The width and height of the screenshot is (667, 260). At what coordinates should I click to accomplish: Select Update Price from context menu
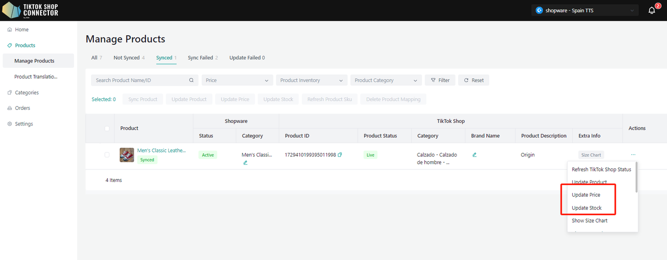(586, 195)
